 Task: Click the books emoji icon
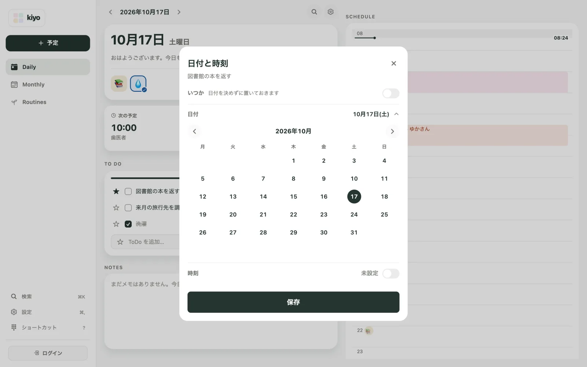[x=119, y=84]
